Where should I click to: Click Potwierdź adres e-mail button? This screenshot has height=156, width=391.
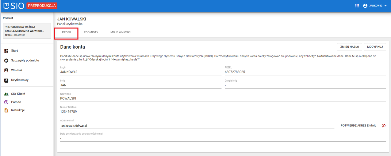tap(358, 126)
